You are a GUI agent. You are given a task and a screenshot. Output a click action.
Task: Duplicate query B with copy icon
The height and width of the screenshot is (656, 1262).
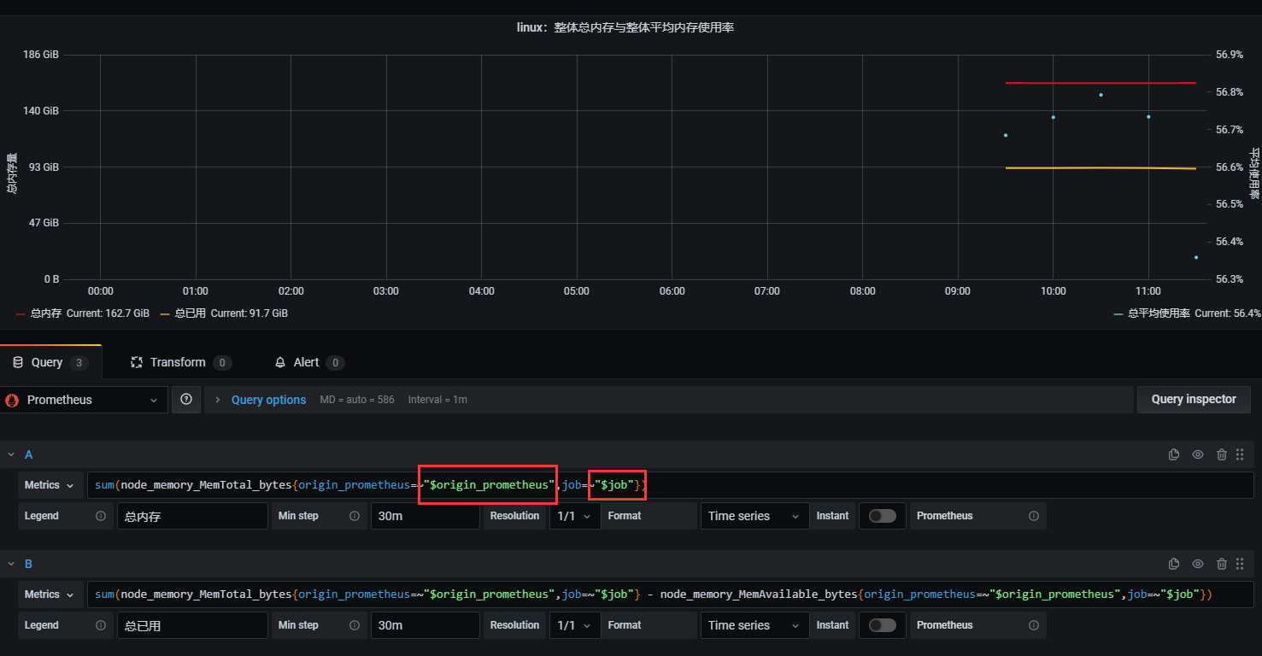(1174, 564)
